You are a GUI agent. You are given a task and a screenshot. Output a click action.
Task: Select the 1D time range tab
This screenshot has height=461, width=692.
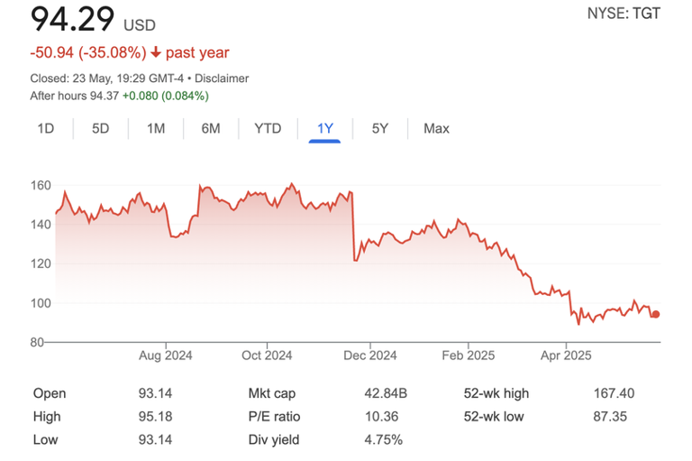(x=46, y=129)
